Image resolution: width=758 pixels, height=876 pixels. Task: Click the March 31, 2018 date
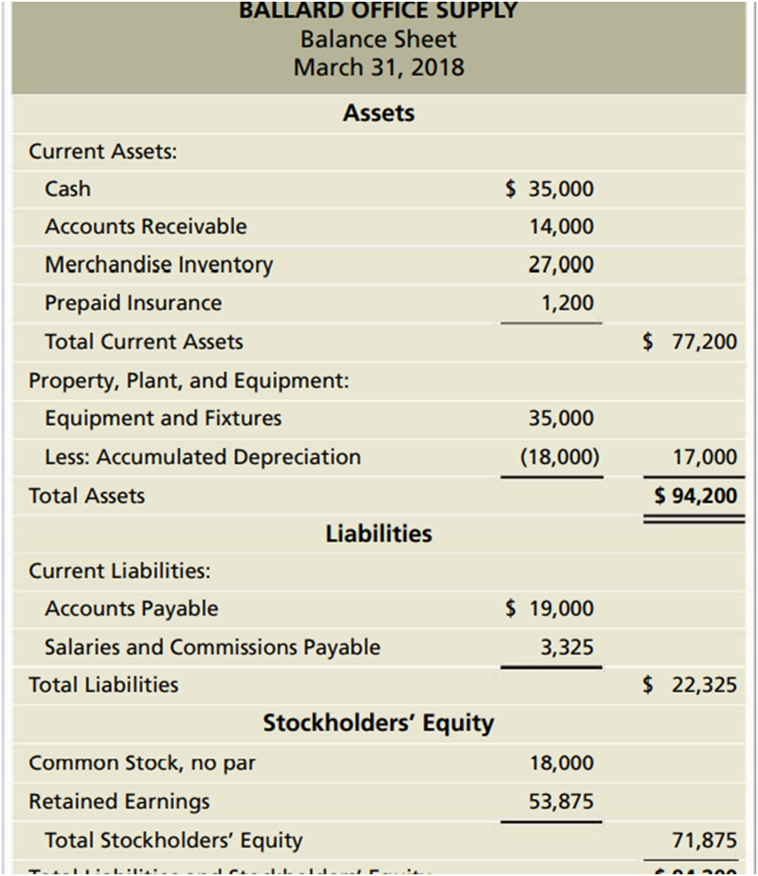tap(378, 67)
